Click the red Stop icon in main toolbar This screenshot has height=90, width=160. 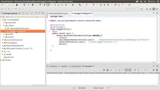tap(87, 5)
